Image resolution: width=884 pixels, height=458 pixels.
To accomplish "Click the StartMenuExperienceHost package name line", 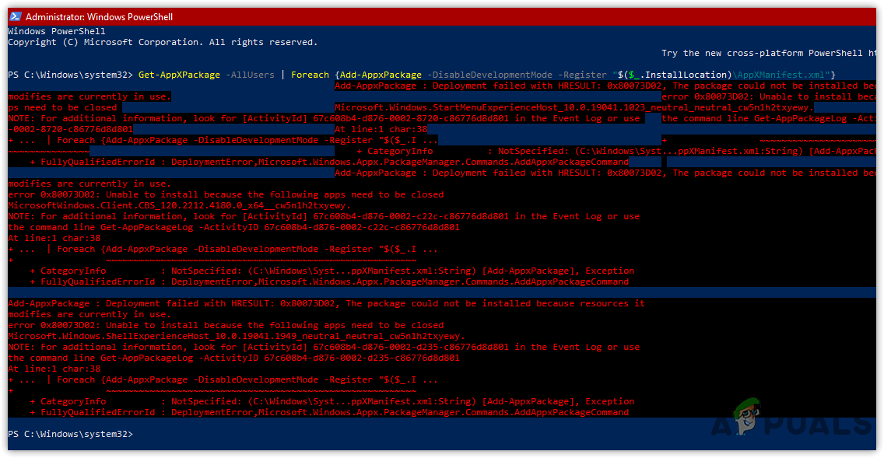I will point(574,107).
